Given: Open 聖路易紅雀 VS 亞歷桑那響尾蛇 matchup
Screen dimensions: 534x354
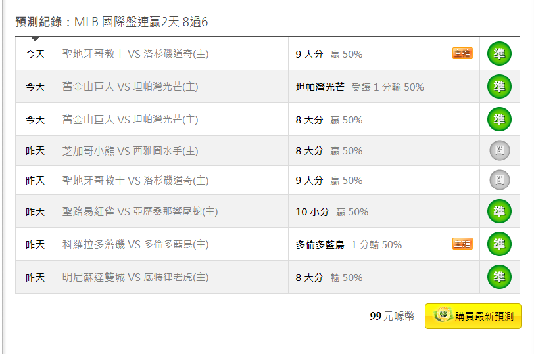Looking at the screenshot, I should (x=140, y=211).
